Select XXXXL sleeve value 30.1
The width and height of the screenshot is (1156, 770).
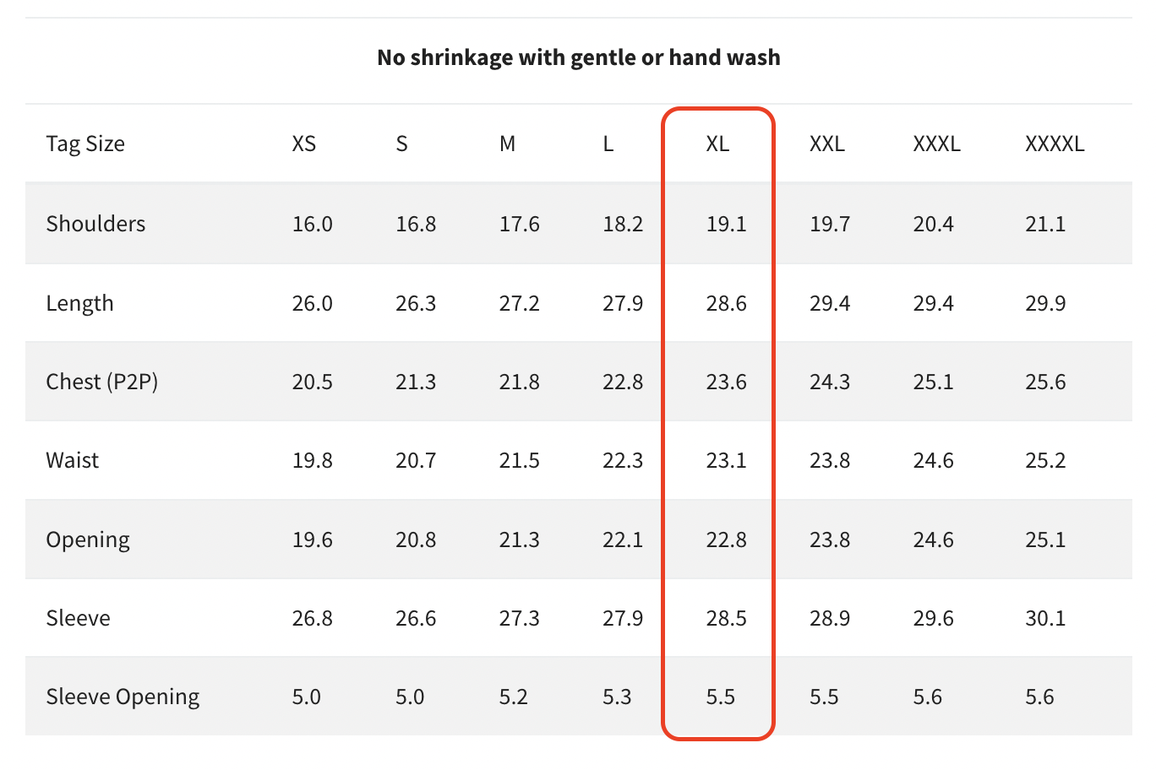(1045, 618)
